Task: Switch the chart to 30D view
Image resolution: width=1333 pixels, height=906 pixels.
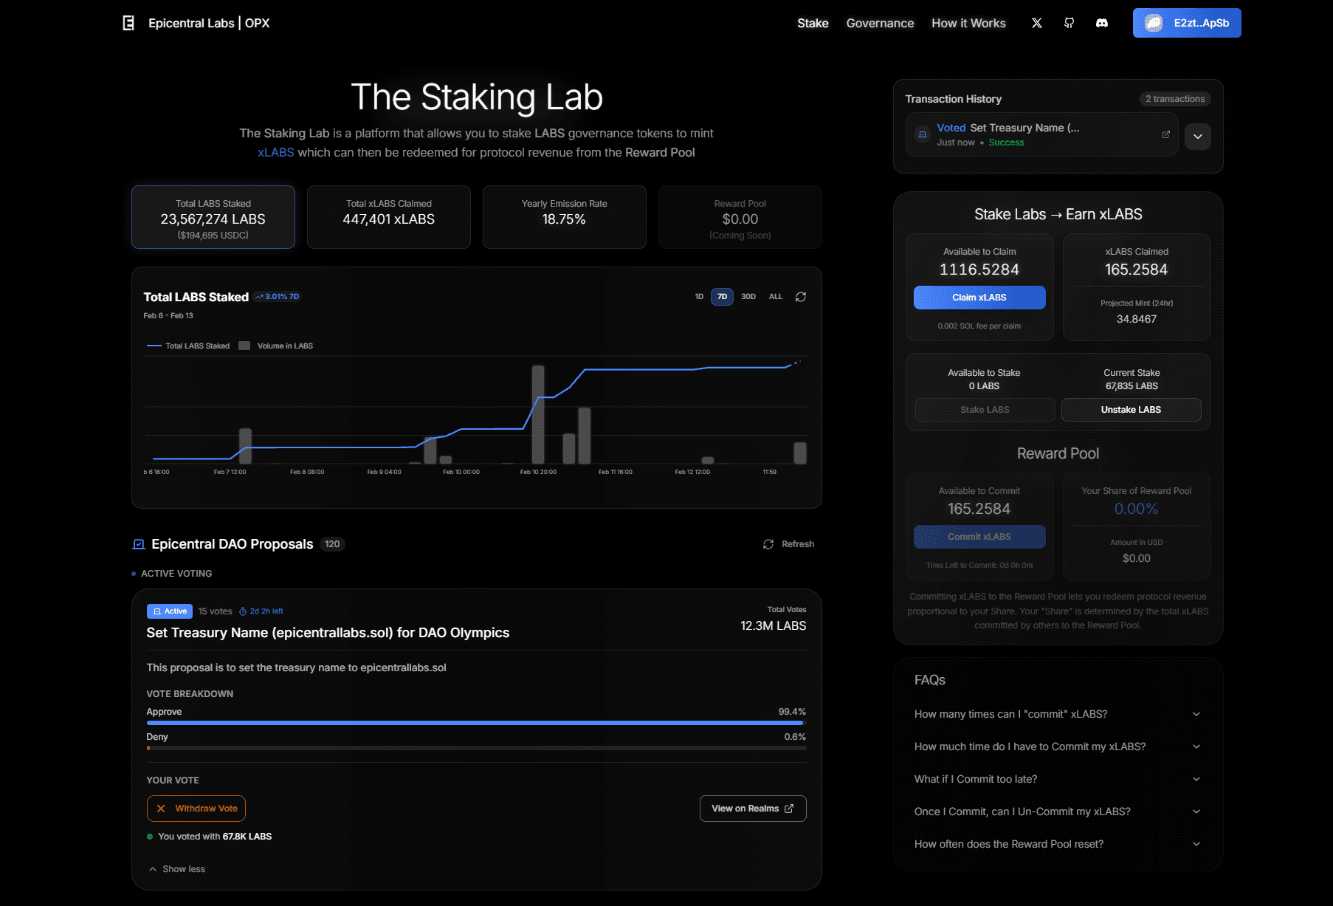Action: (x=748, y=296)
